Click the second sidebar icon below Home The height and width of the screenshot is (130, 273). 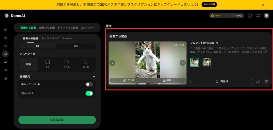pyautogui.click(x=5, y=38)
